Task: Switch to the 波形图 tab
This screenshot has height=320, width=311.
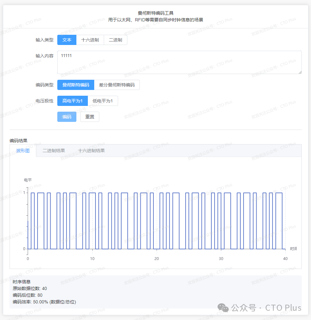Action: (23, 150)
